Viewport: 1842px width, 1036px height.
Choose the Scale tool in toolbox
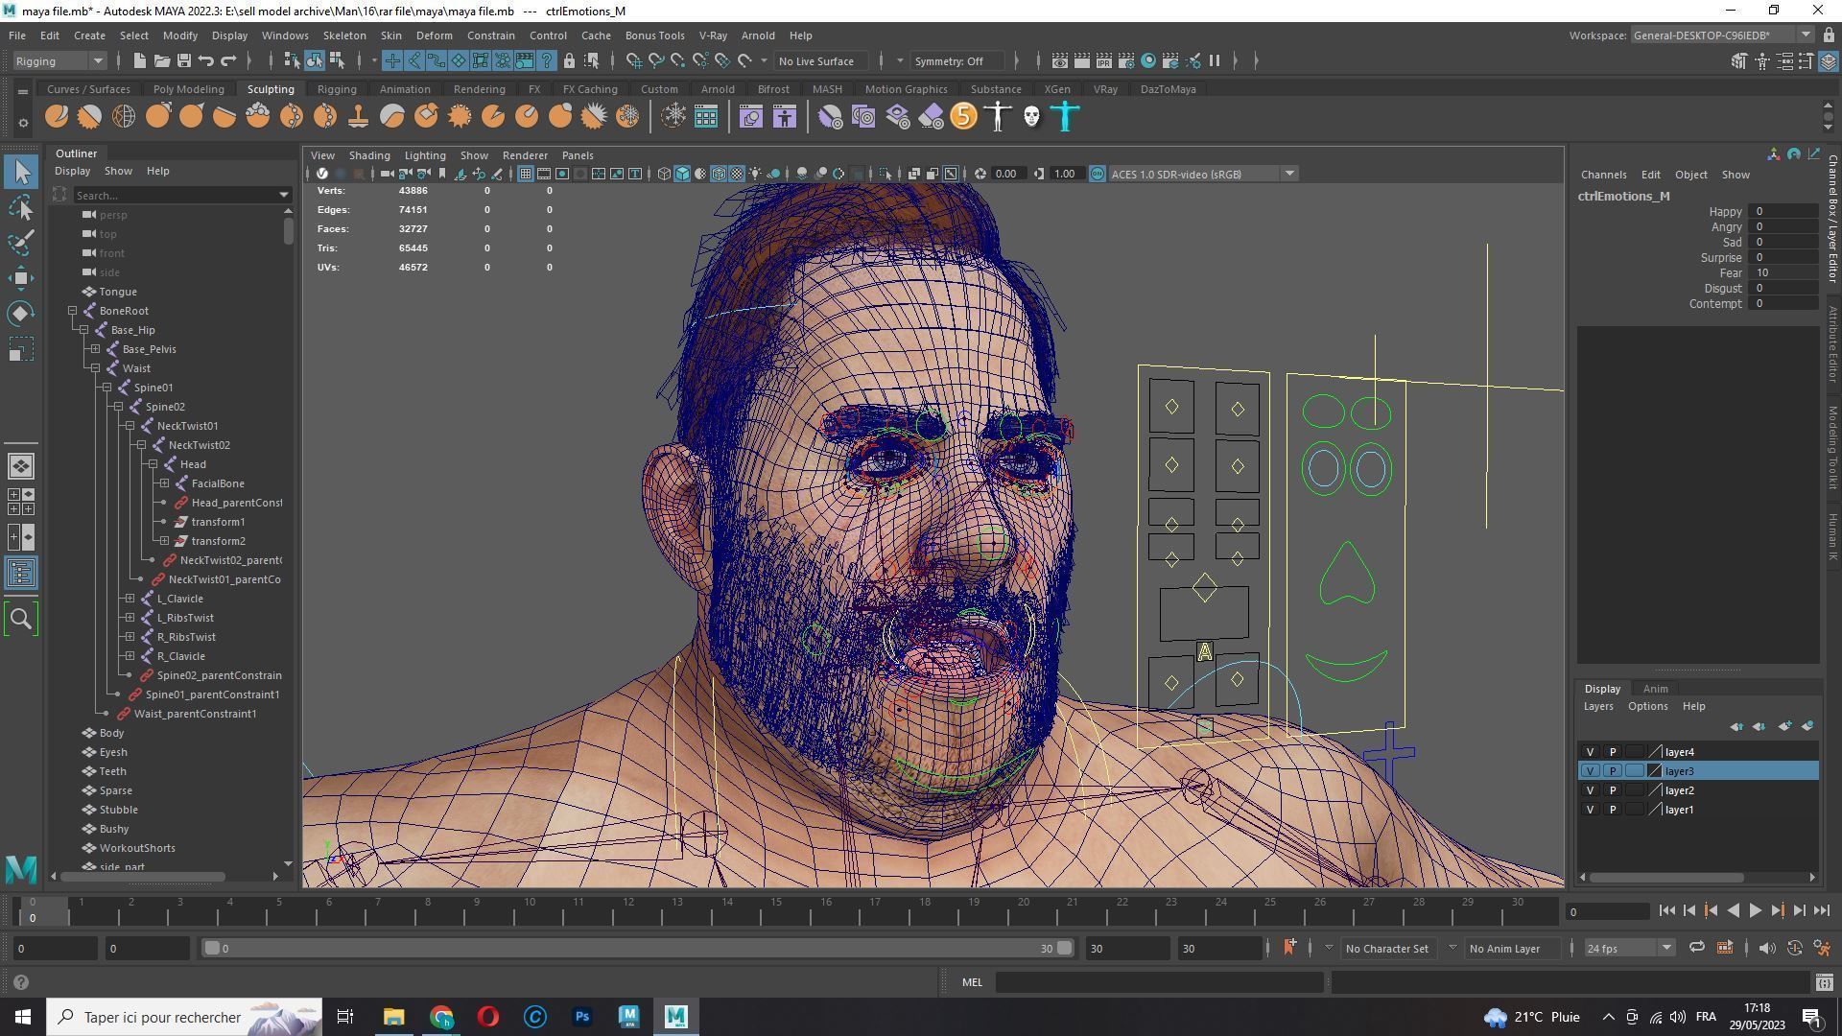21,349
